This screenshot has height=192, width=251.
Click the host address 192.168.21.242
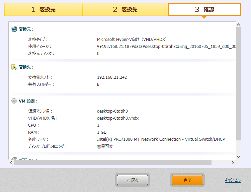112,77
